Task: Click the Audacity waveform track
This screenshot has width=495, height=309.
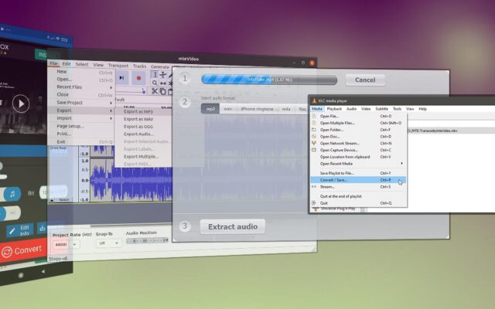Action: (131, 180)
